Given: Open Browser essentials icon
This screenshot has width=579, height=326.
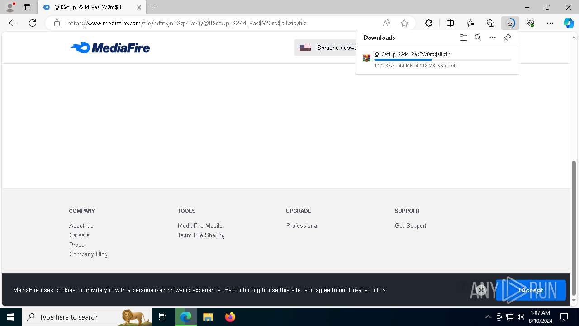Looking at the screenshot, I should 530,23.
